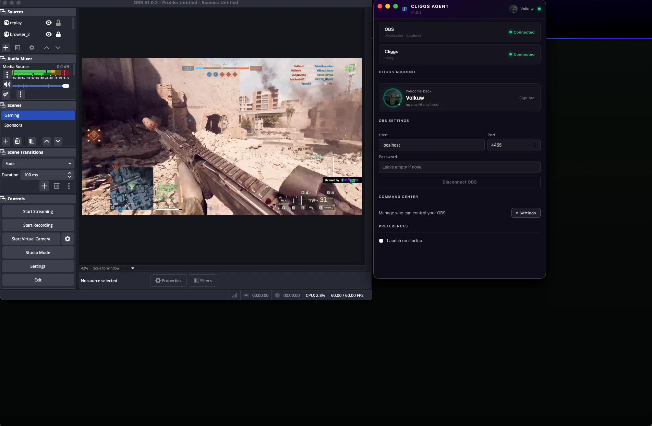Image resolution: width=652 pixels, height=426 pixels.
Task: Increase transition duration stepper up arrow
Action: 70,173
